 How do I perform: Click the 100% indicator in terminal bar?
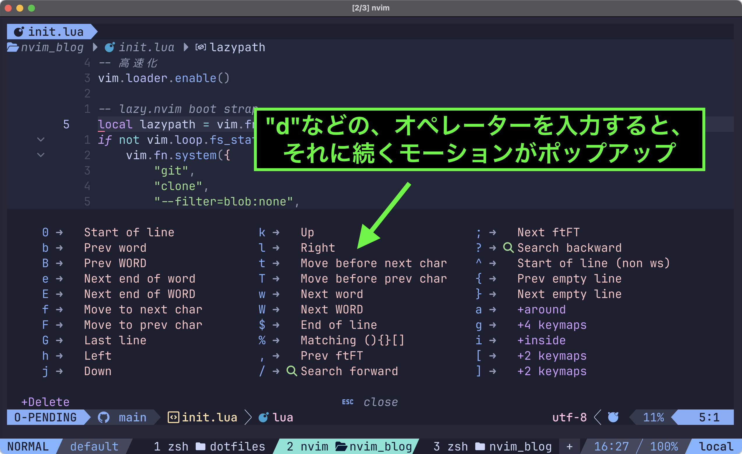(x=664, y=446)
